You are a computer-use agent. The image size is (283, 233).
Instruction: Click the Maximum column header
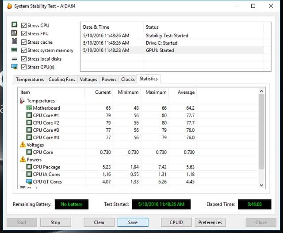[155, 92]
